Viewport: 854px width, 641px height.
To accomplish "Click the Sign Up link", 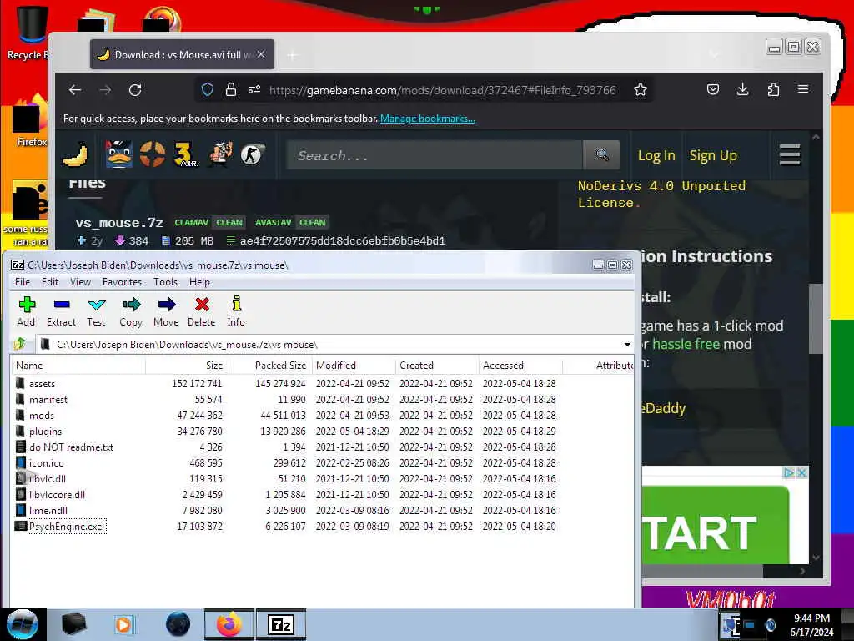I will pyautogui.click(x=713, y=155).
